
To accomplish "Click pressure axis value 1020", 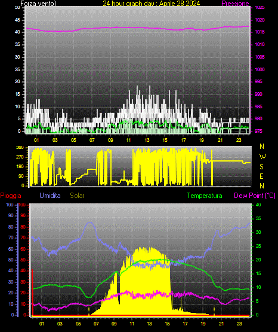I will click(260, 20).
